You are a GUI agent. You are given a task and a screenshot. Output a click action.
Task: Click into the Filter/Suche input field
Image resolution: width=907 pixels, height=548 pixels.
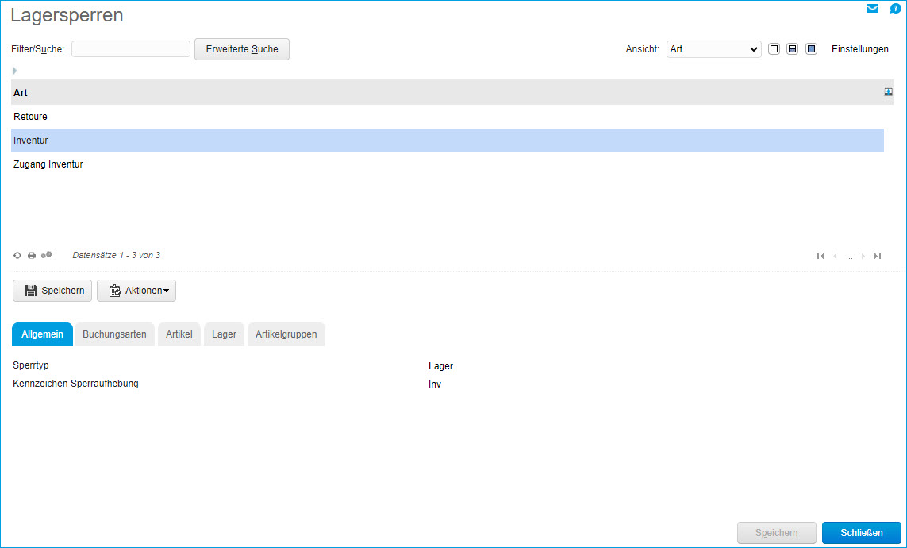[x=131, y=49]
